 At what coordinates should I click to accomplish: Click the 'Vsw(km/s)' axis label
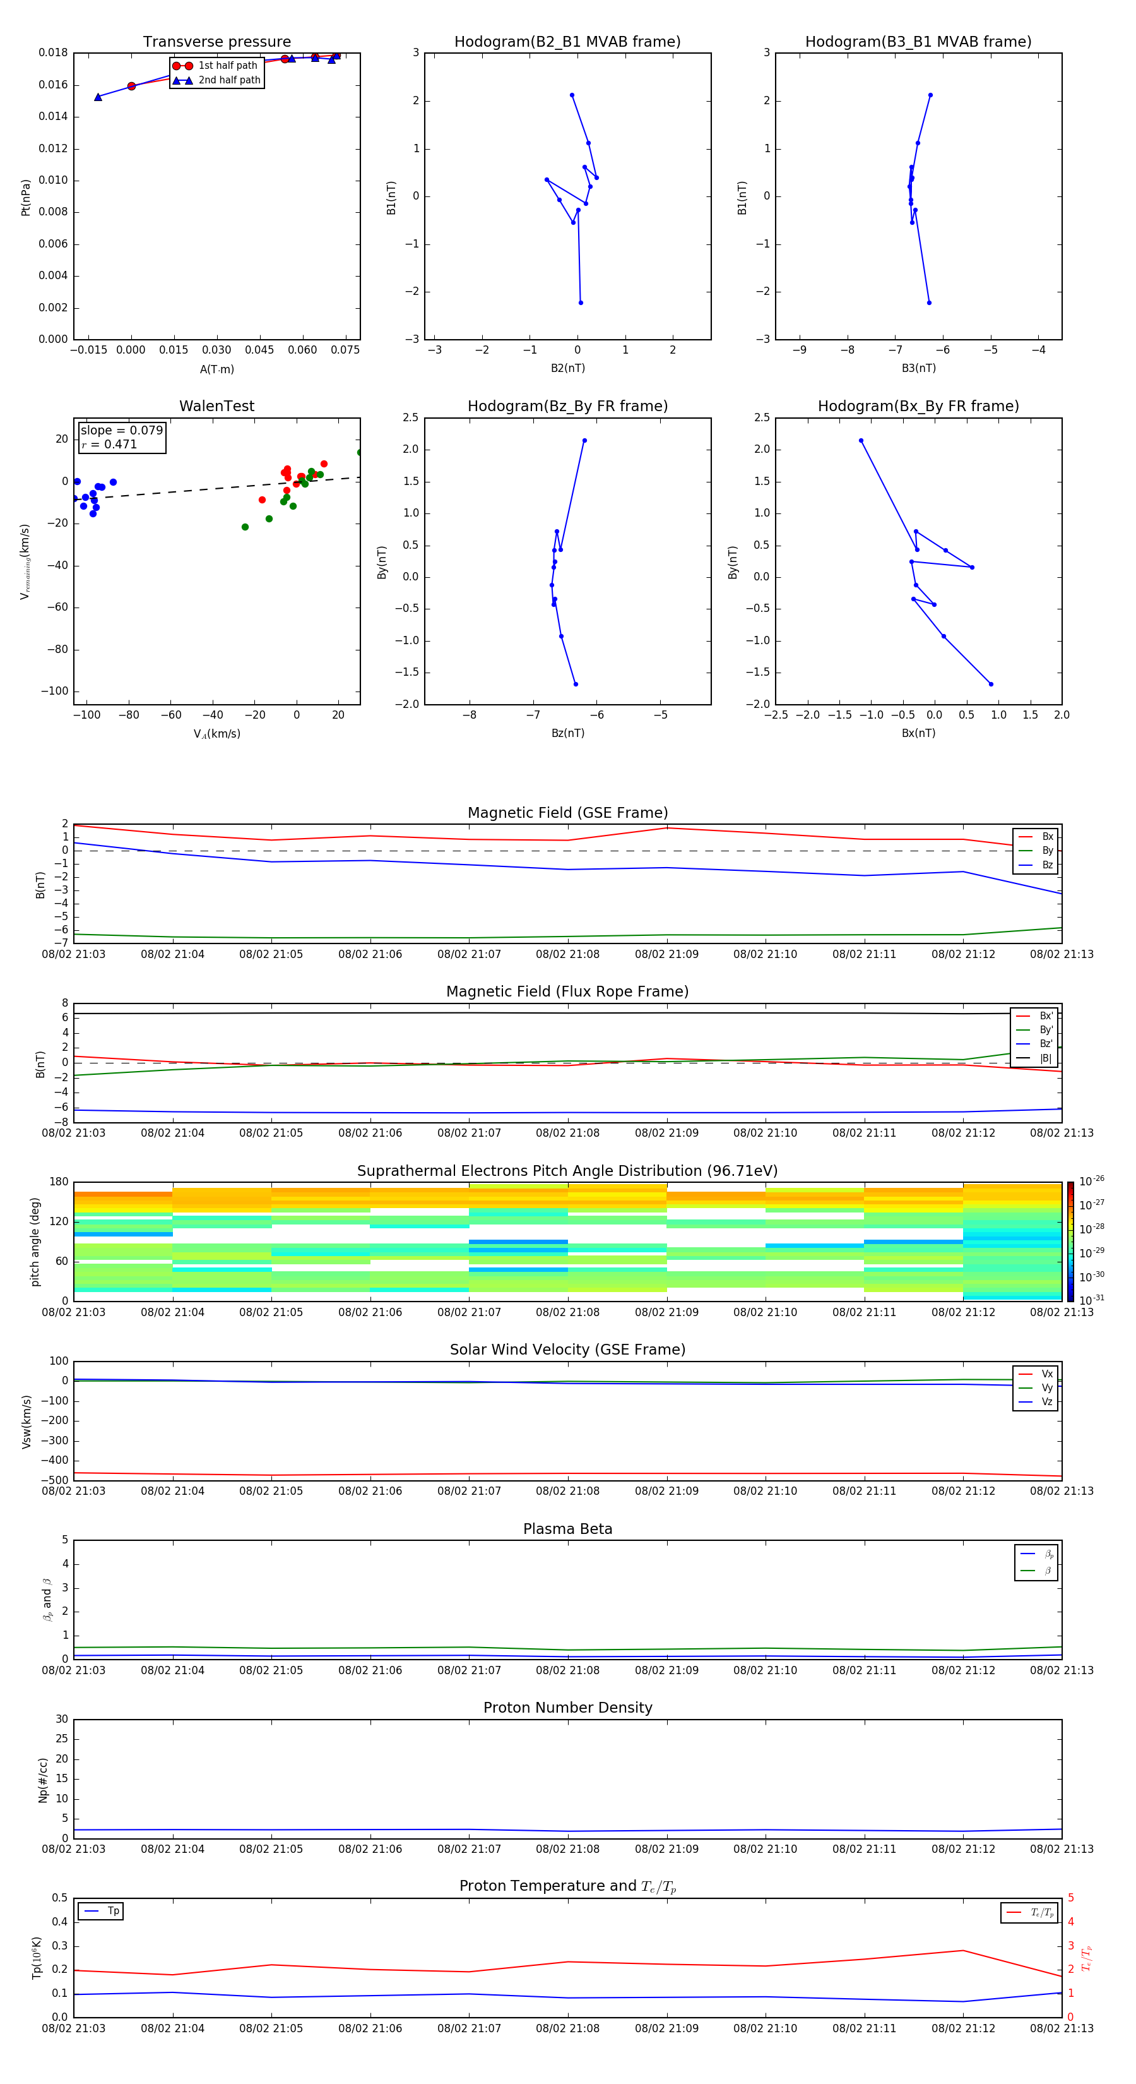point(26,1422)
